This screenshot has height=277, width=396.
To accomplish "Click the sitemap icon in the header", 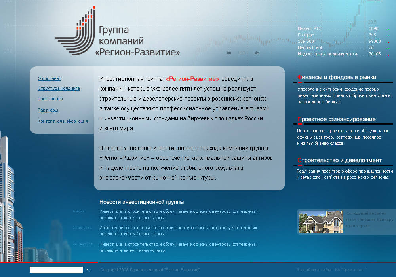I will tap(257, 52).
